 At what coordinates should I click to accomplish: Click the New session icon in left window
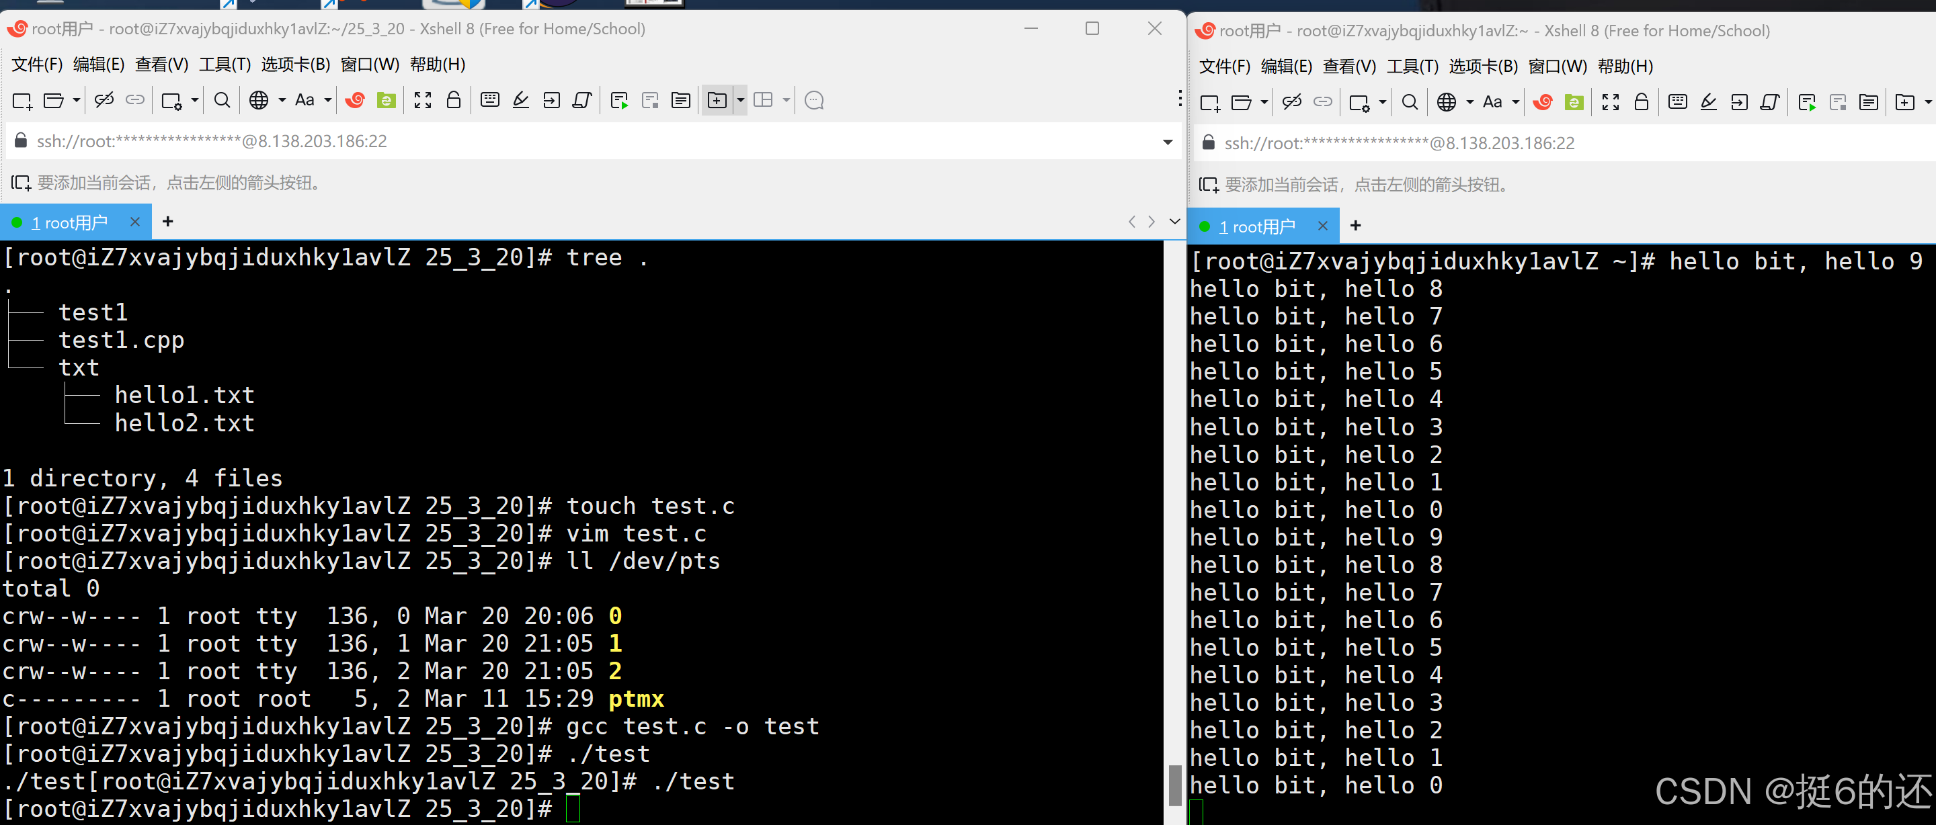coord(22,101)
